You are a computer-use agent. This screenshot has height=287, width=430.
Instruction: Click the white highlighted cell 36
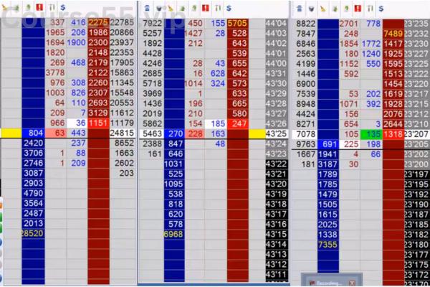coord(77,123)
